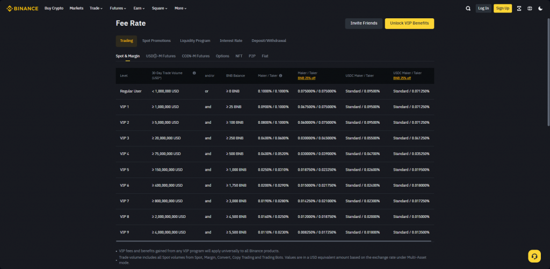Click the '≥ 1,750 BNB' balance cell
The height and width of the screenshot is (269, 550).
[x=236, y=185]
